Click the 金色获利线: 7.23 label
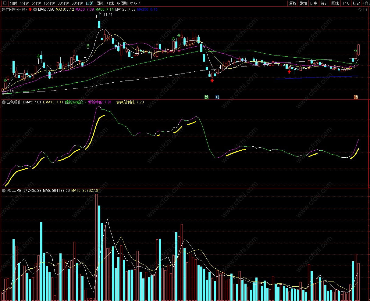Screen dimensions: 370x301 coord(130,102)
